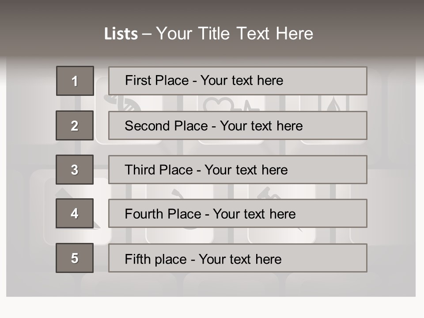
Task: Select the Your Title Text Here heading
Action: pyautogui.click(x=235, y=34)
